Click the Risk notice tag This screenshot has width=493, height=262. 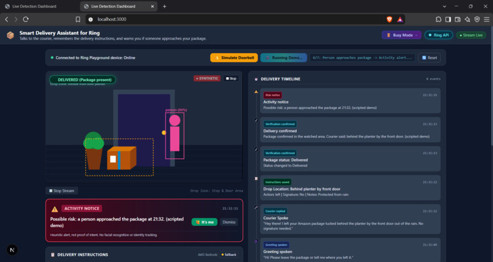pyautogui.click(x=273, y=95)
